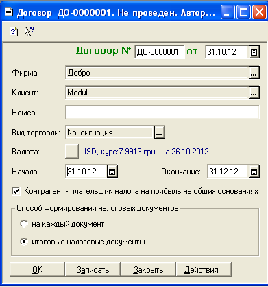This screenshot has width=268, height=287.
Task: Maximize the Договор window
Action: coord(243,12)
